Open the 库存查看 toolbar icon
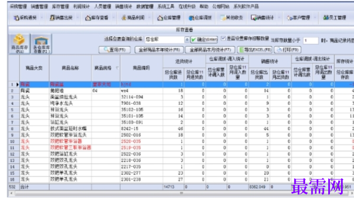The width and height of the screenshot is (354, 204). click(96, 17)
